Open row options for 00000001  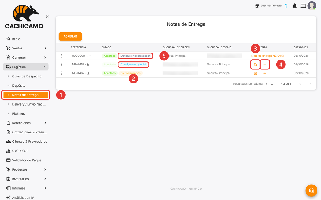(62, 56)
